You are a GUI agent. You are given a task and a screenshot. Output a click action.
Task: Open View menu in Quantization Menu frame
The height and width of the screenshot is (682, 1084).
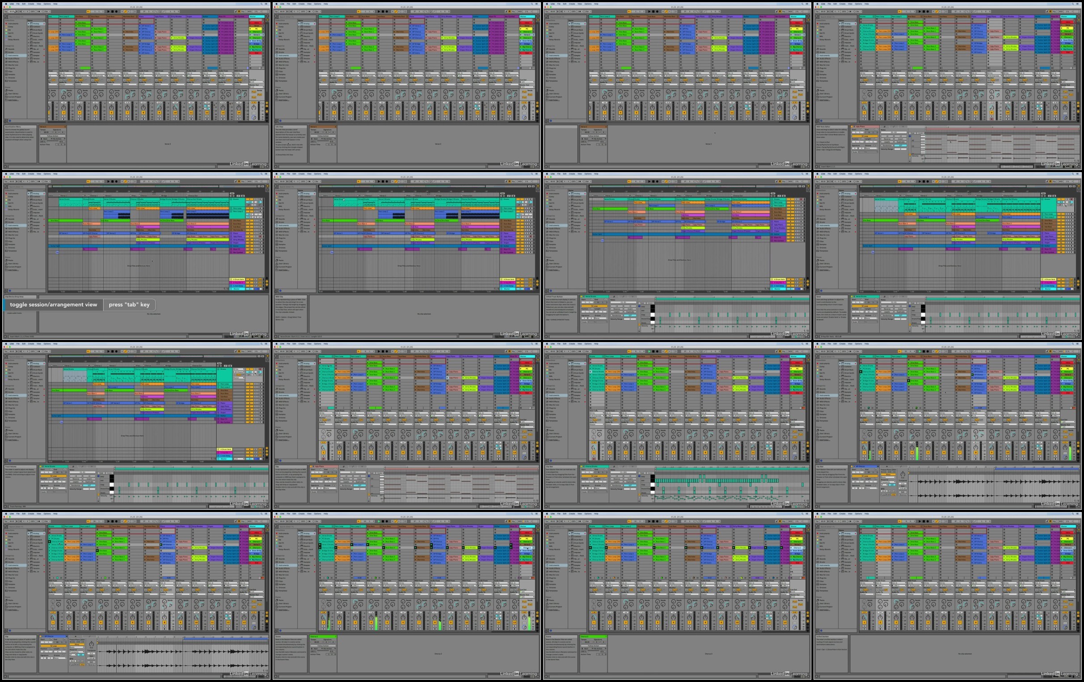point(39,4)
